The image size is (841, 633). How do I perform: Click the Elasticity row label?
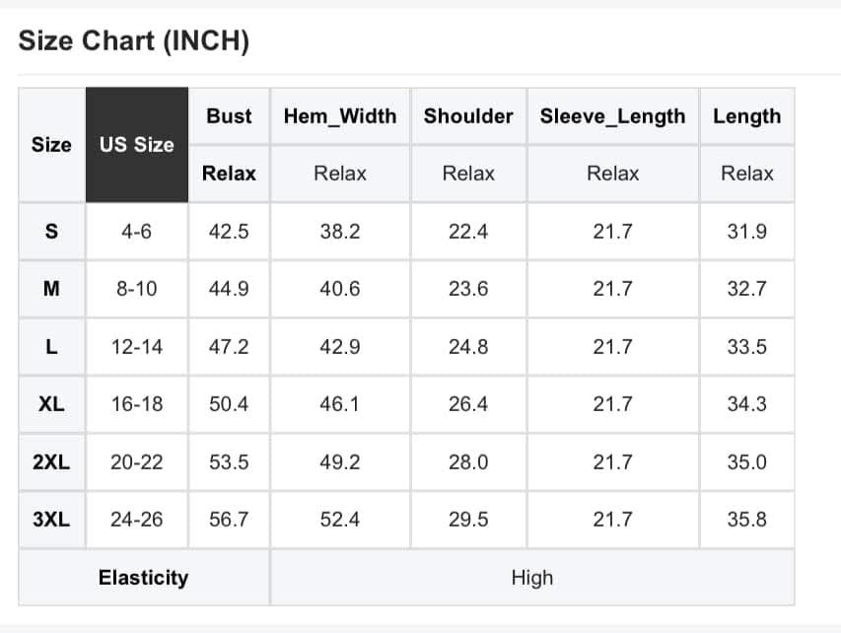tap(143, 578)
